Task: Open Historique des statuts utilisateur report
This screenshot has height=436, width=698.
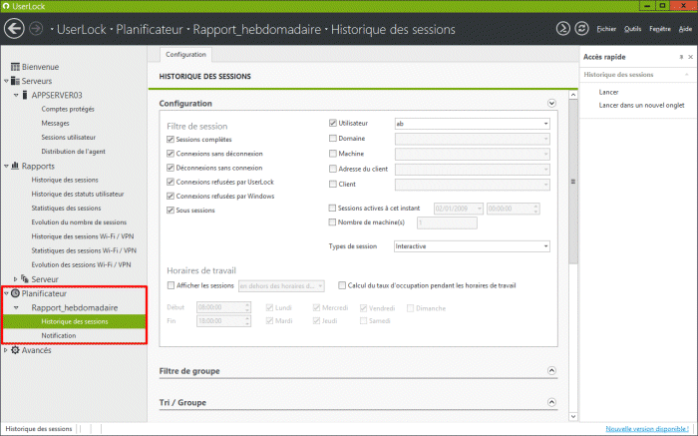Action: click(78, 194)
